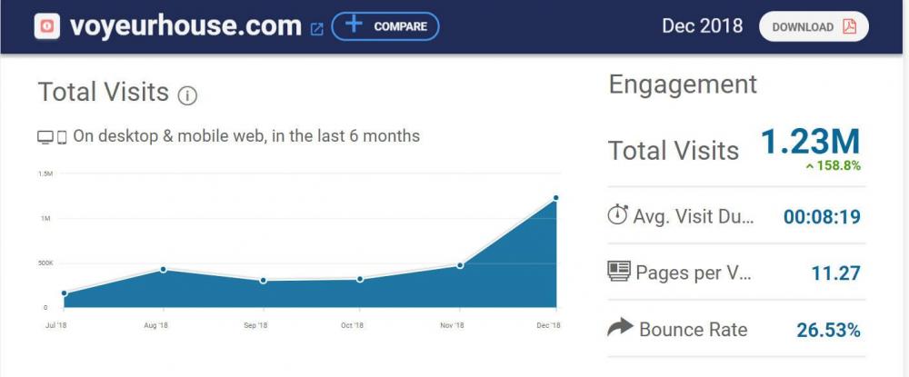Open the external link icon beside domain
Screen dimensions: 909x377
click(x=316, y=28)
